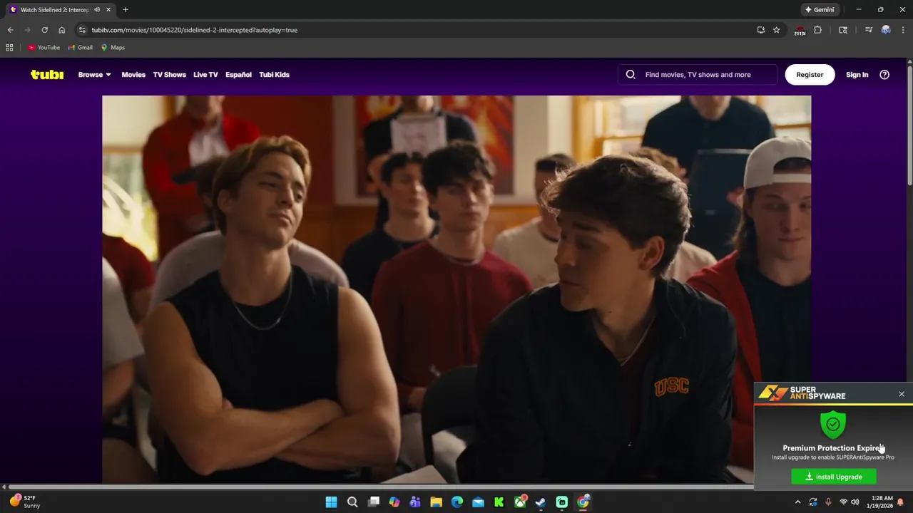Open the TV Shows menu item
Screen dimensions: 913x513
[169, 74]
